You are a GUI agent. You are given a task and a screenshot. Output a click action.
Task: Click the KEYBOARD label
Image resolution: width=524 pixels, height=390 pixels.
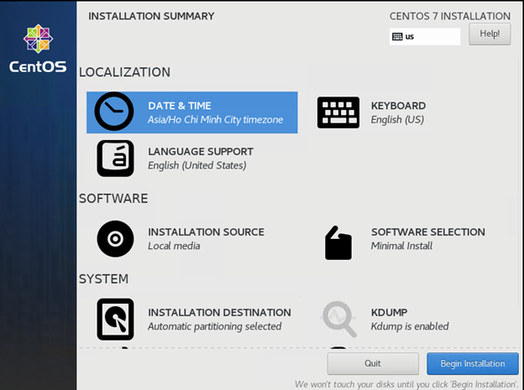[398, 106]
